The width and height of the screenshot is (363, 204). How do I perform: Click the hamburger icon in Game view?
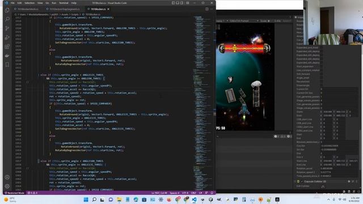click(x=219, y=27)
